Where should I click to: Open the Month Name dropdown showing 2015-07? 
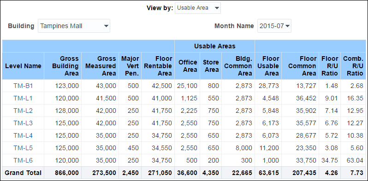tap(274, 26)
